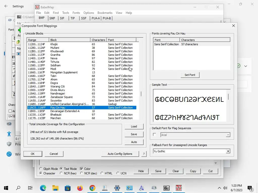Open the font viewer 'A' taskbar icon
The height and width of the screenshot is (193, 258).
coord(142,188)
